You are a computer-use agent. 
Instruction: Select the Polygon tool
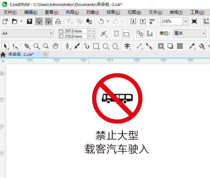click(x=115, y=46)
